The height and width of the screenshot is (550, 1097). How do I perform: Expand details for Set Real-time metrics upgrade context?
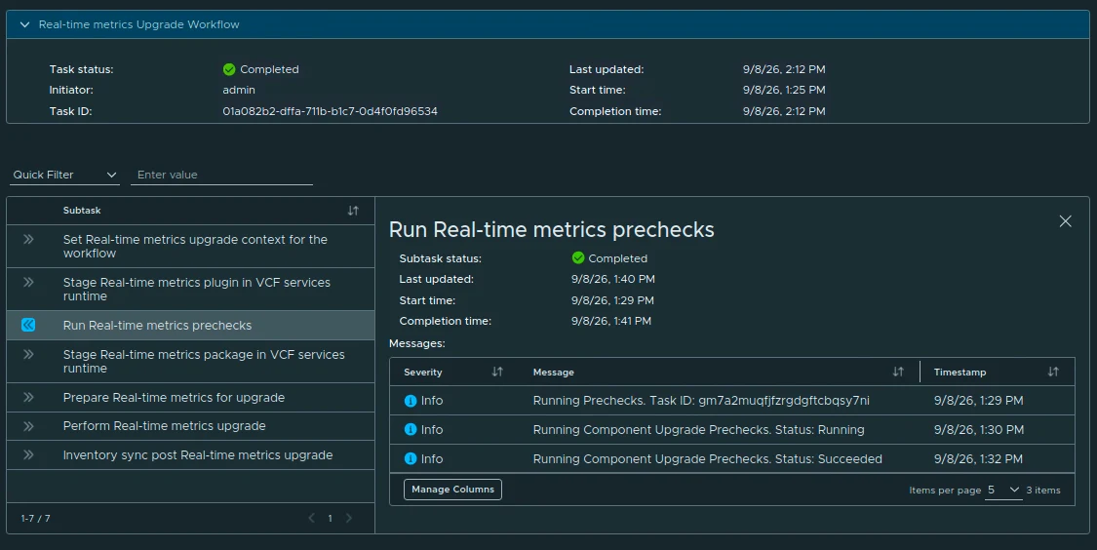(x=28, y=239)
